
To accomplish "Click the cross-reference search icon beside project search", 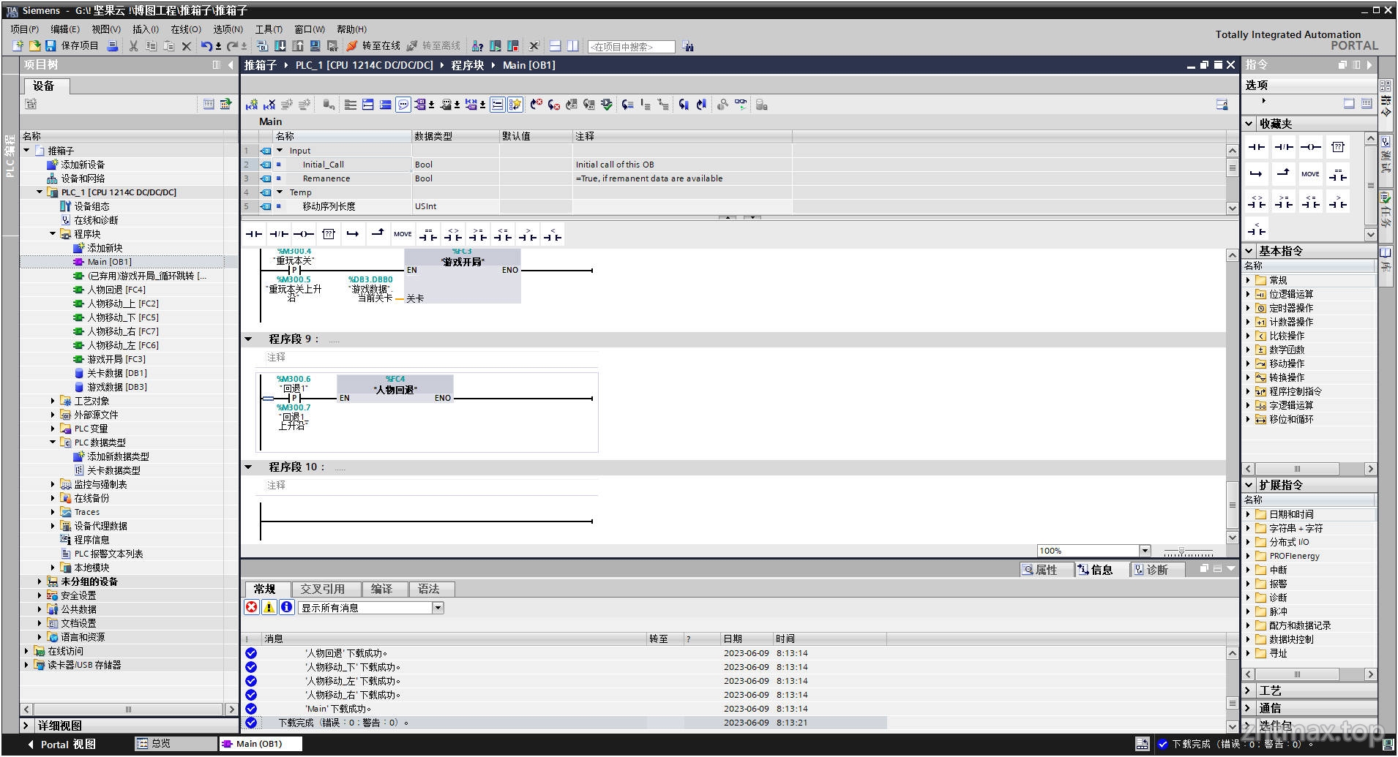I will (687, 46).
